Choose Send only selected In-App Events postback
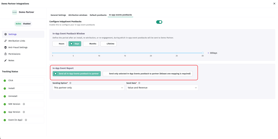This screenshot has height=139, width=278. pos(148,74)
